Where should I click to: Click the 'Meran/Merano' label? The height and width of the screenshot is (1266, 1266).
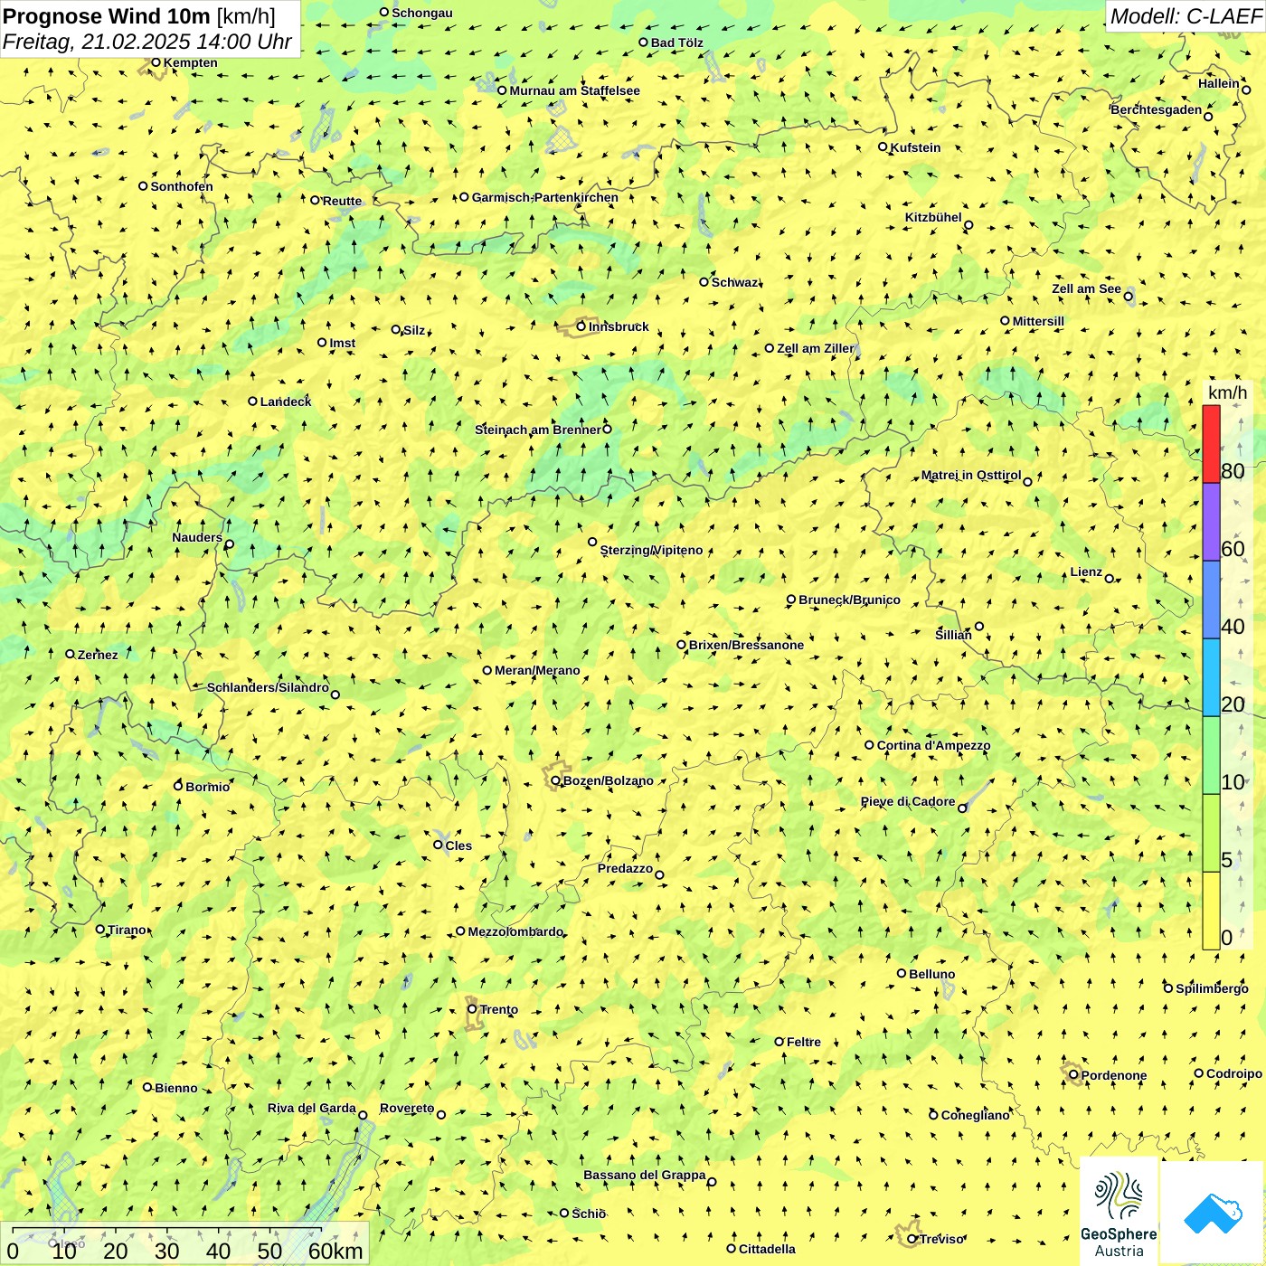pos(537,670)
